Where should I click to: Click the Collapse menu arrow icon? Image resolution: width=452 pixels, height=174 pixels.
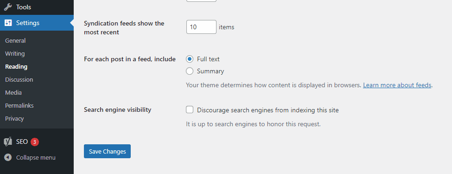point(8,158)
